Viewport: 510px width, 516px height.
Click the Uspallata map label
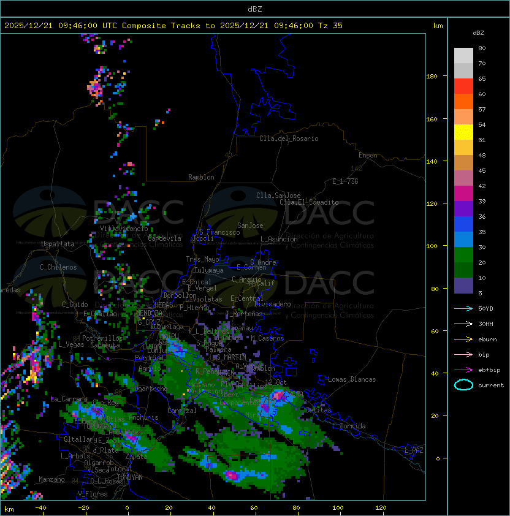pyautogui.click(x=58, y=244)
